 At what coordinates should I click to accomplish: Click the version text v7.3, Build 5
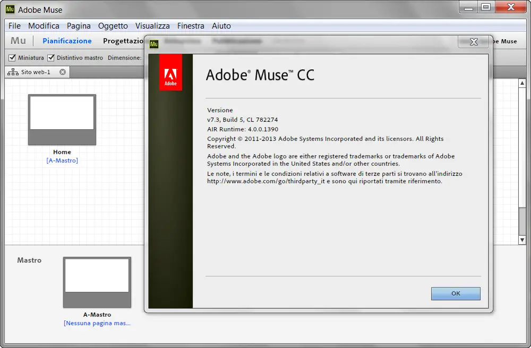(x=243, y=120)
